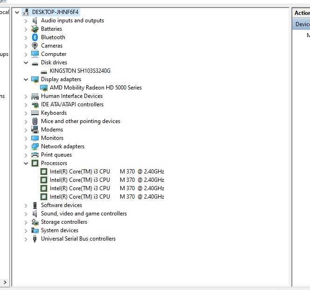Click the Actions pane header
Screen dimensions: 310x290
(301, 13)
